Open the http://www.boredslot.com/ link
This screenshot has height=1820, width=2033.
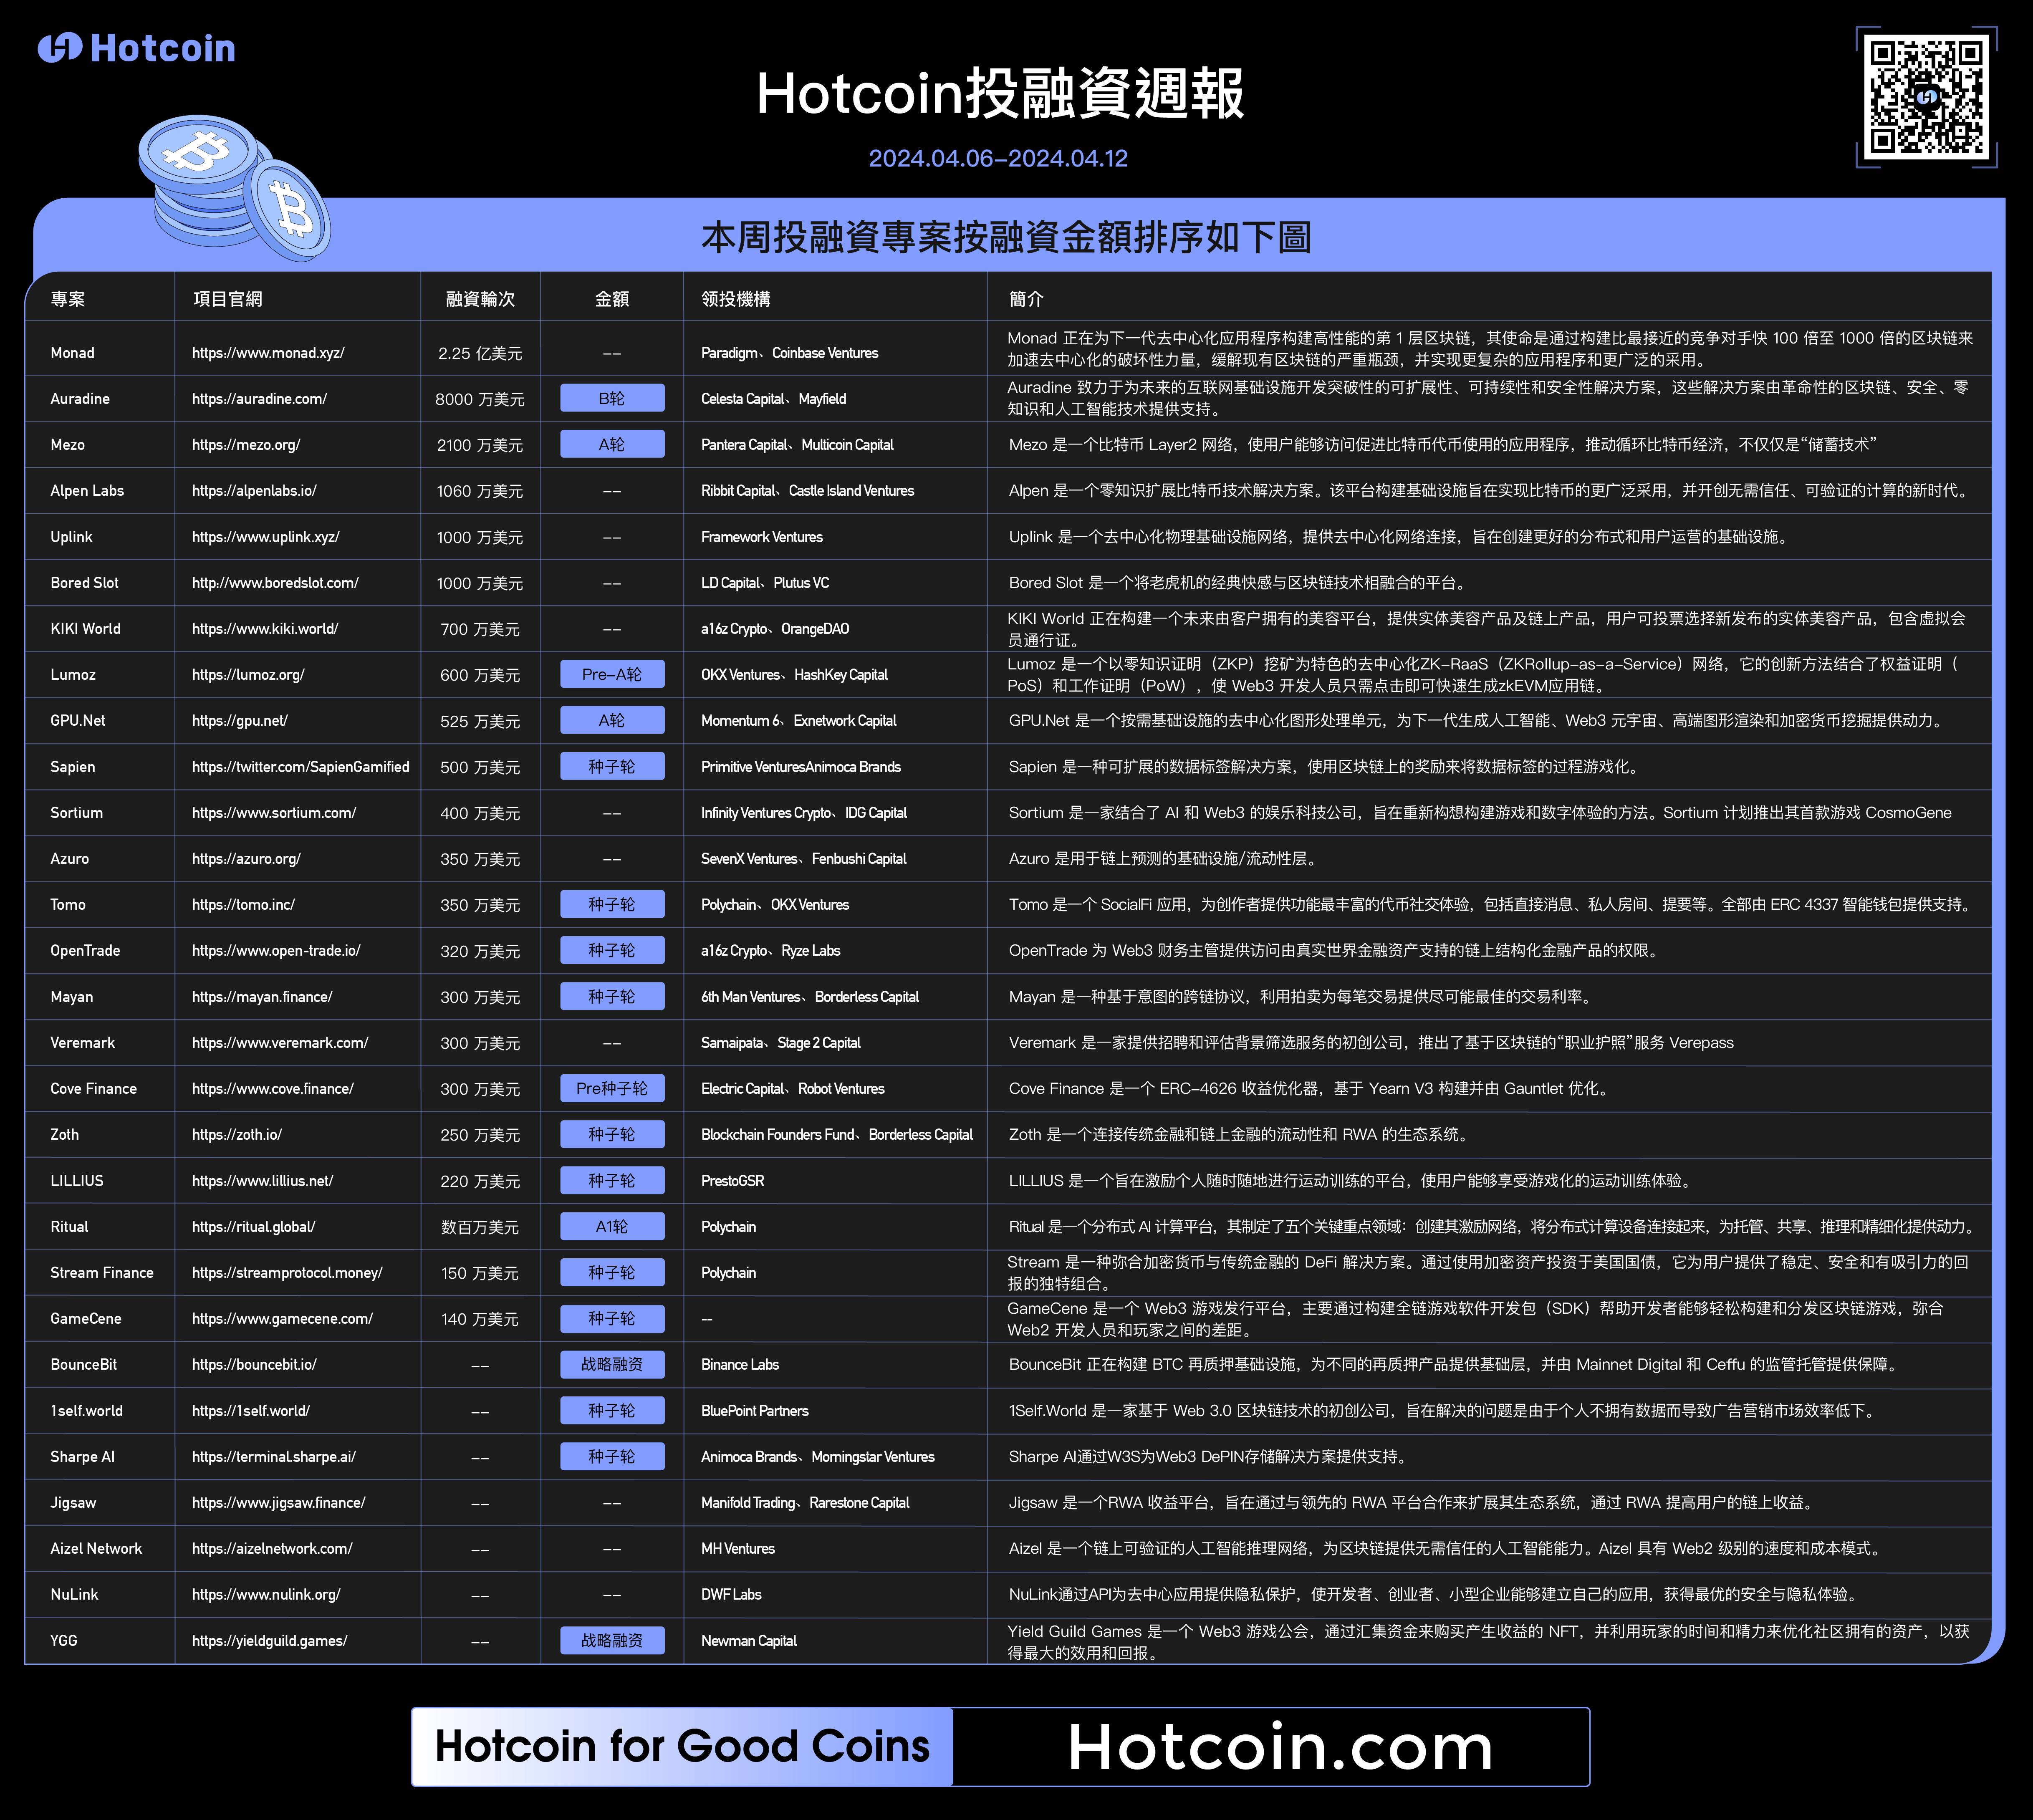click(275, 583)
